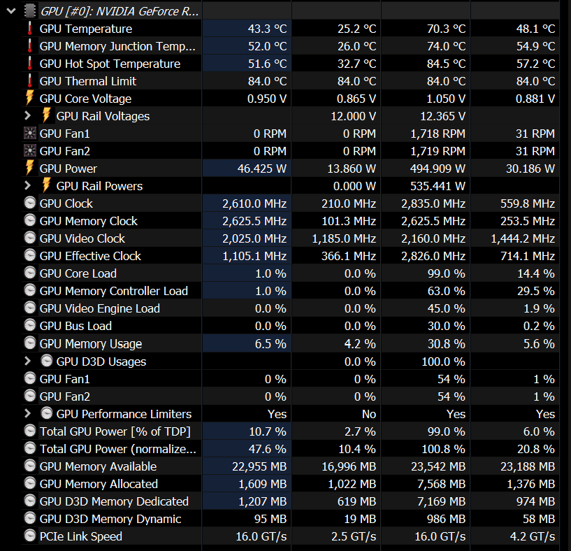Click thermometer icon beside GPU Thermal Limit
Screen dimensions: 571x551
click(30, 81)
